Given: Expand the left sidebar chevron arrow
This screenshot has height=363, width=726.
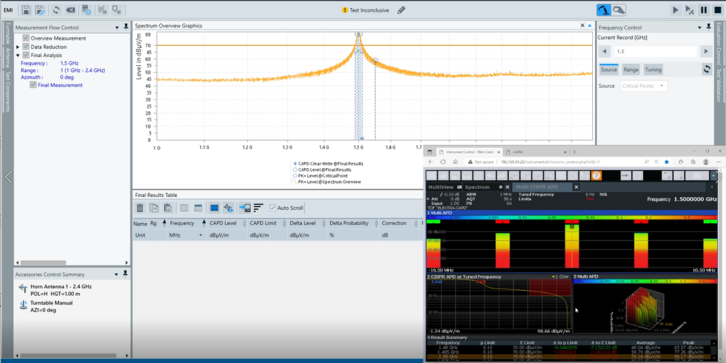Looking at the screenshot, I should [x=8, y=177].
